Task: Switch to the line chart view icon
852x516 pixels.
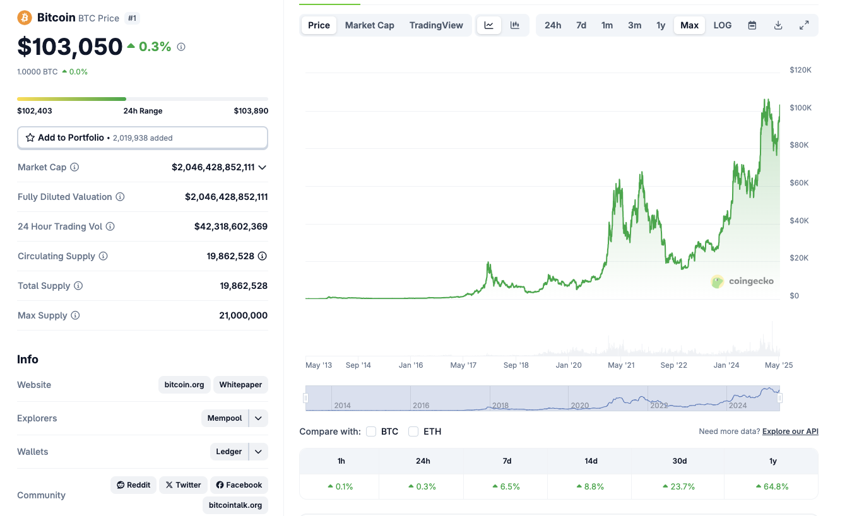Action: pos(489,25)
